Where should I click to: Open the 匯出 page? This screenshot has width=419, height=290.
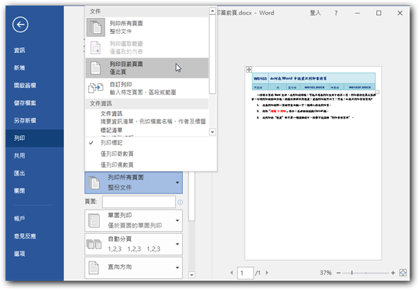pyautogui.click(x=19, y=173)
